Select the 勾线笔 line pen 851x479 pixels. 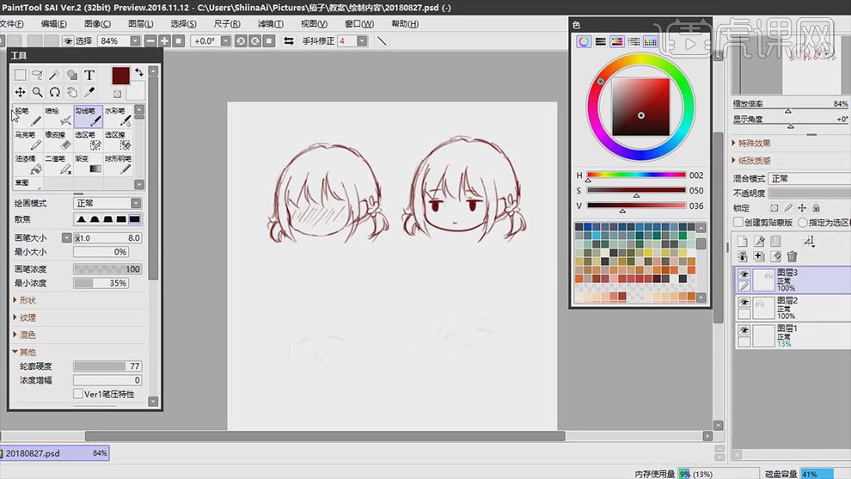[x=88, y=116]
